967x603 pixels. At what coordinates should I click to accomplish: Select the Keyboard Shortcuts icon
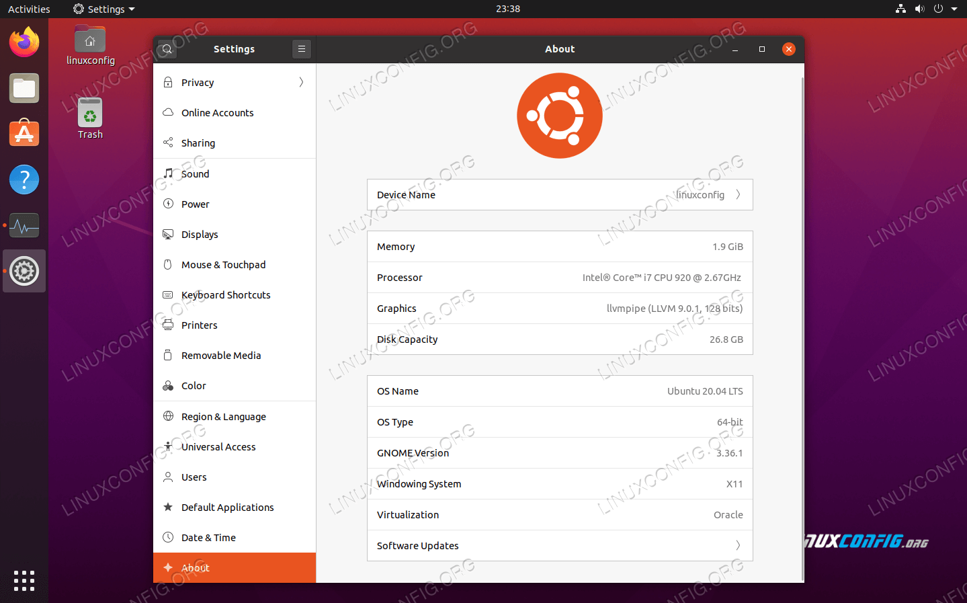coord(168,294)
